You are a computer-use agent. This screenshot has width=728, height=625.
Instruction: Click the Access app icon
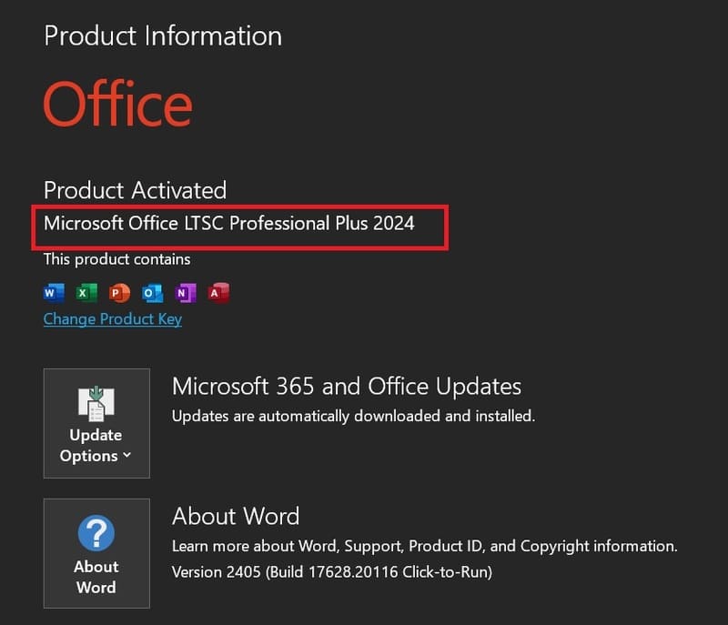[218, 293]
